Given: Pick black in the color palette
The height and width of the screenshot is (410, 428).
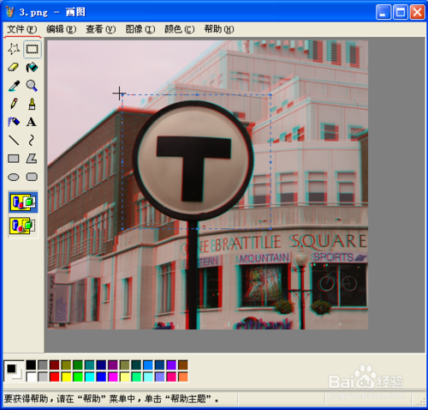Looking at the screenshot, I should (x=31, y=365).
